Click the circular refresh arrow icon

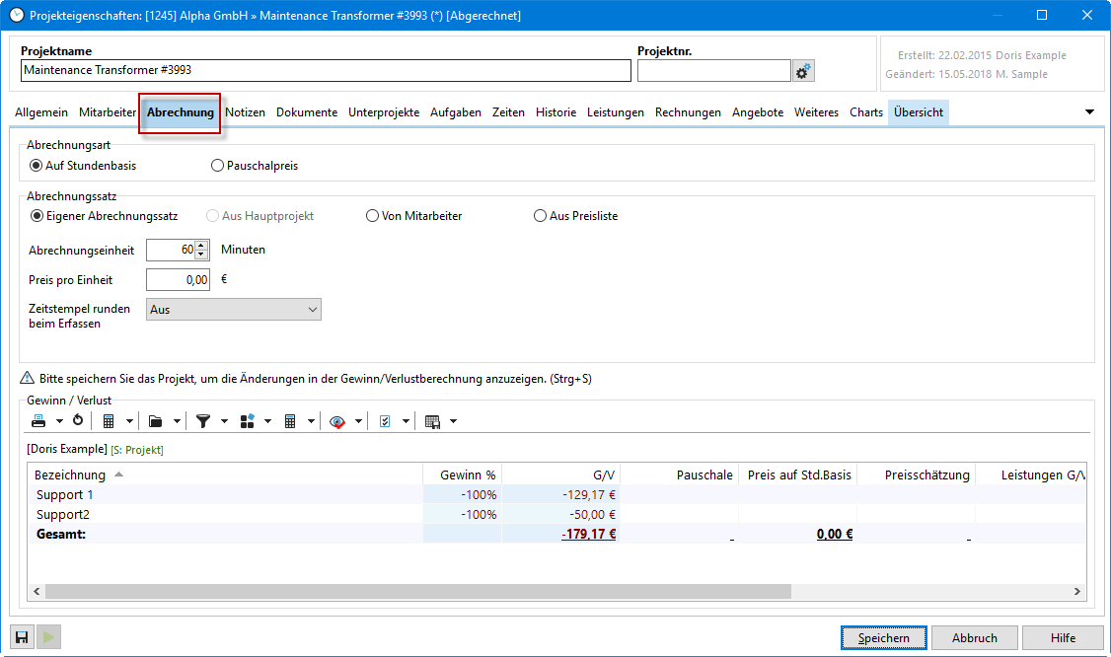(x=78, y=421)
